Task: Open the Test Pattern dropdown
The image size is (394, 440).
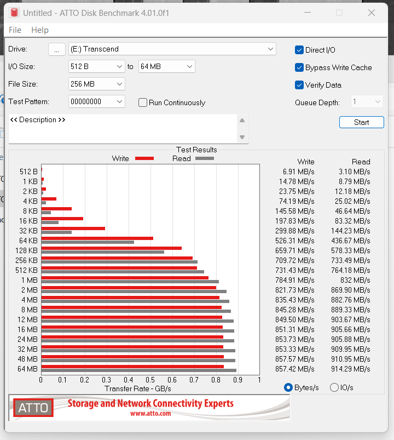Action: (x=97, y=101)
